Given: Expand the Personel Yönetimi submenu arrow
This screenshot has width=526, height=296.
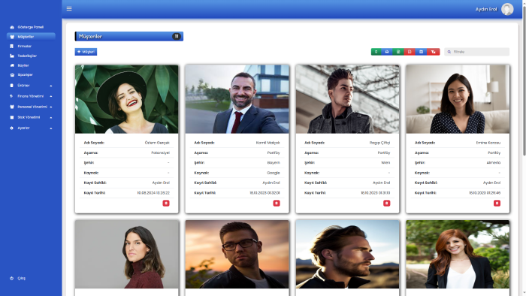Looking at the screenshot, I should click(51, 107).
